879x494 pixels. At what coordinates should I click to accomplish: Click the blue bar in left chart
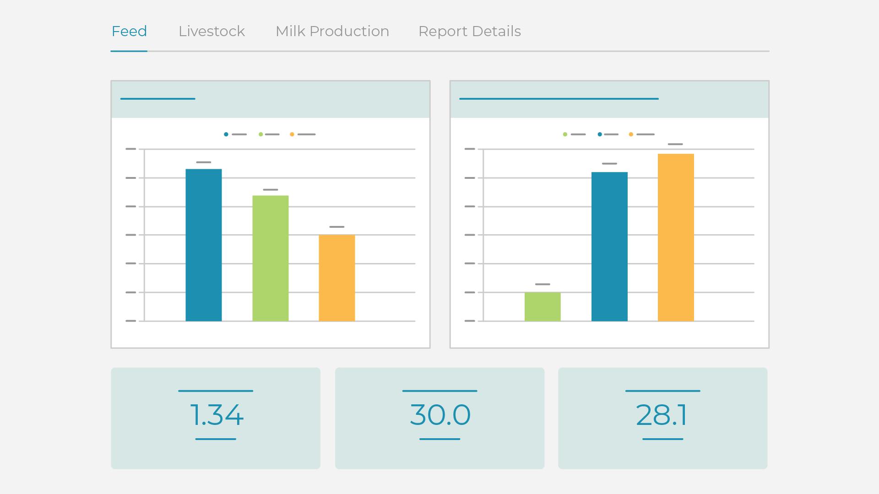[x=204, y=245]
